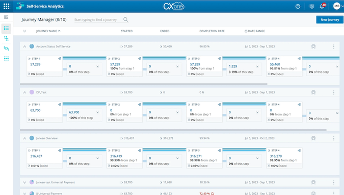
Task: Select the Janean Overview journey name
Action: coord(47,138)
